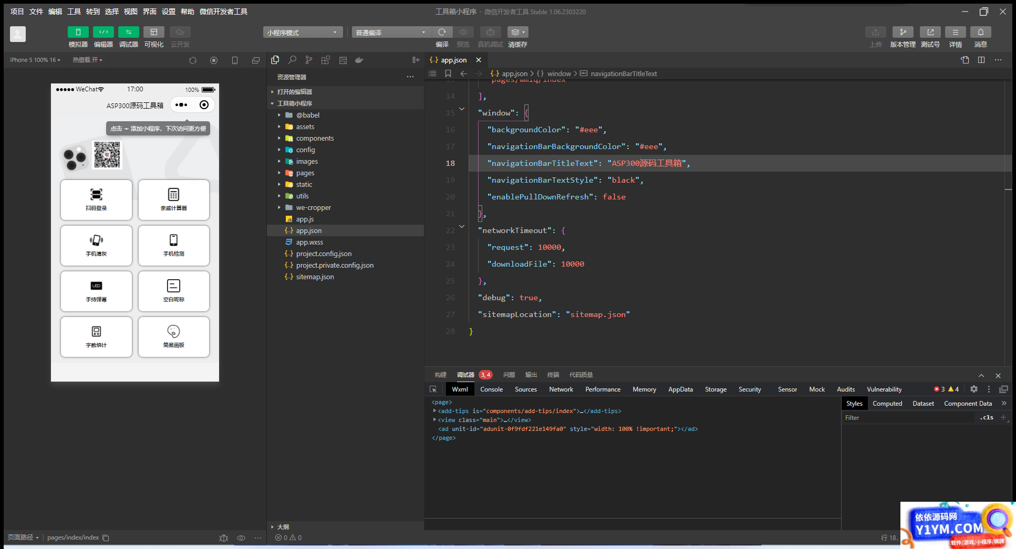The image size is (1016, 549).
Task: Switch to the Storage tab
Action: point(716,389)
